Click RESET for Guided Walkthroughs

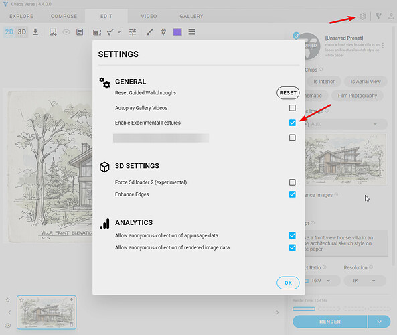coord(288,93)
